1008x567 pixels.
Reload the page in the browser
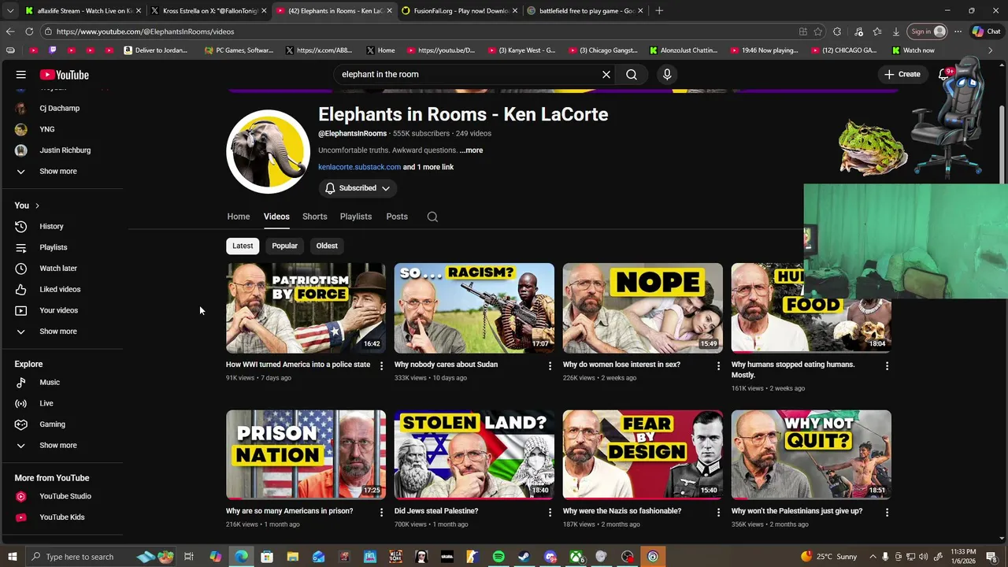pos(29,31)
